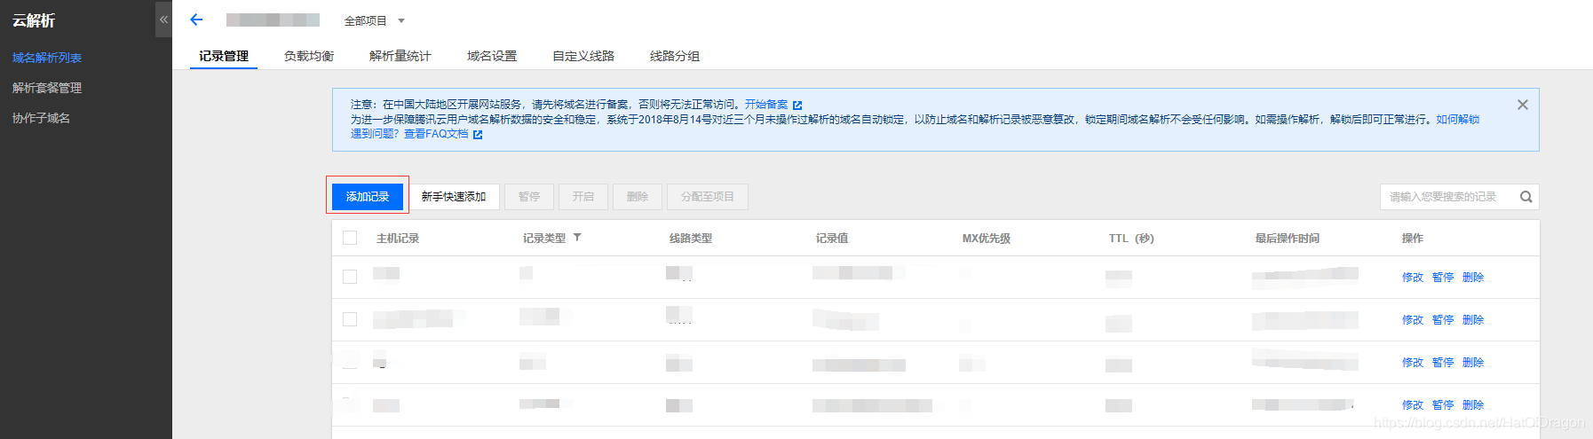Click the 分配至项目 button
Viewport: 1593px width, 439px height.
pyautogui.click(x=708, y=196)
